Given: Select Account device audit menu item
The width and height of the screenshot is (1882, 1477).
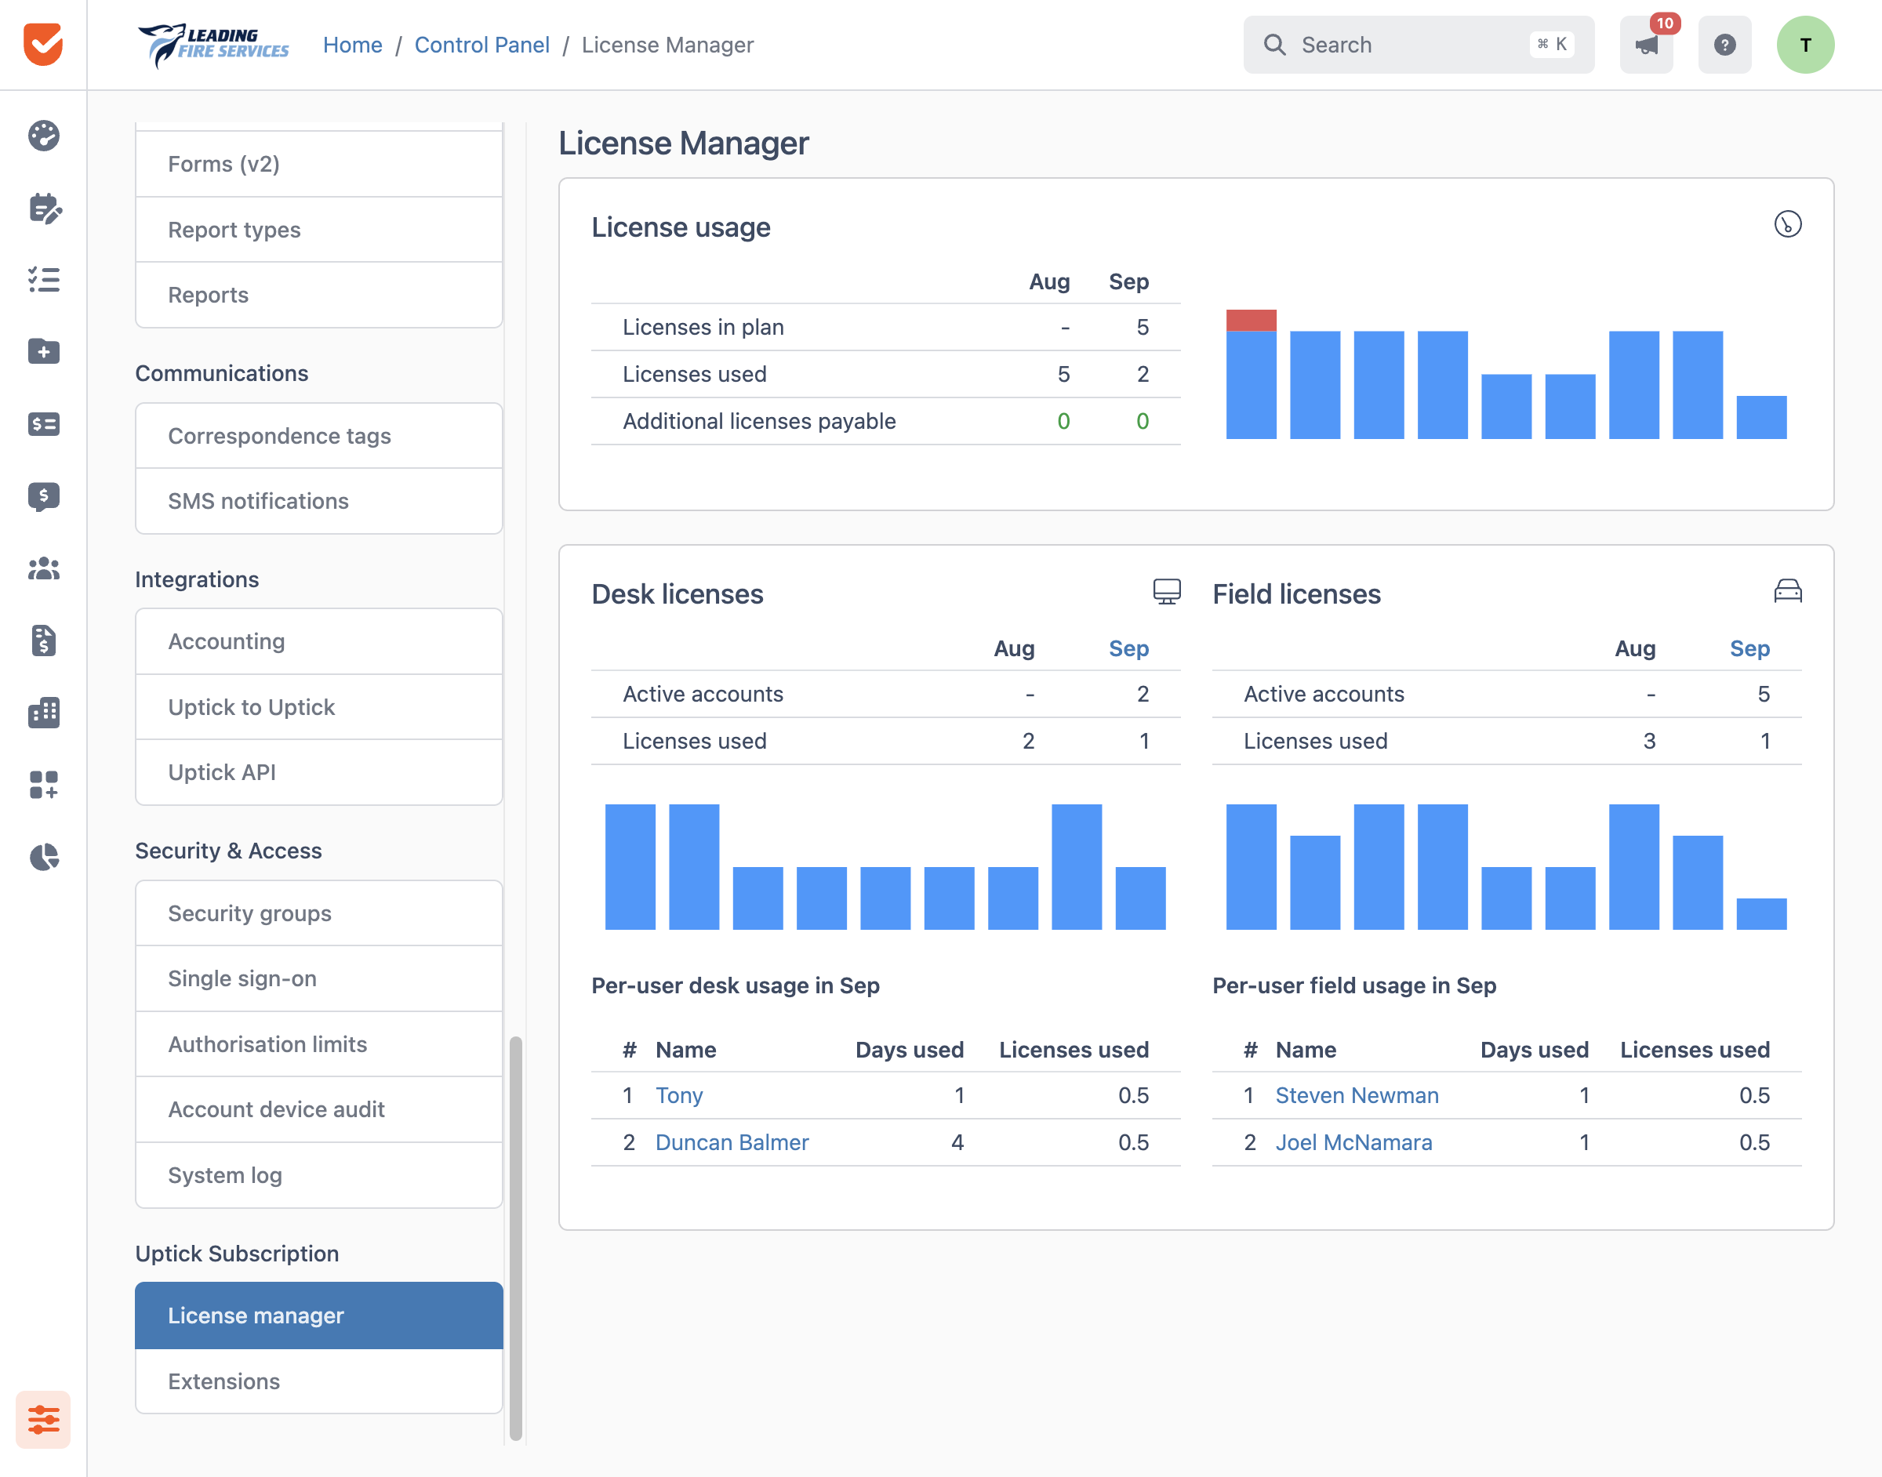Looking at the screenshot, I should pyautogui.click(x=319, y=1109).
